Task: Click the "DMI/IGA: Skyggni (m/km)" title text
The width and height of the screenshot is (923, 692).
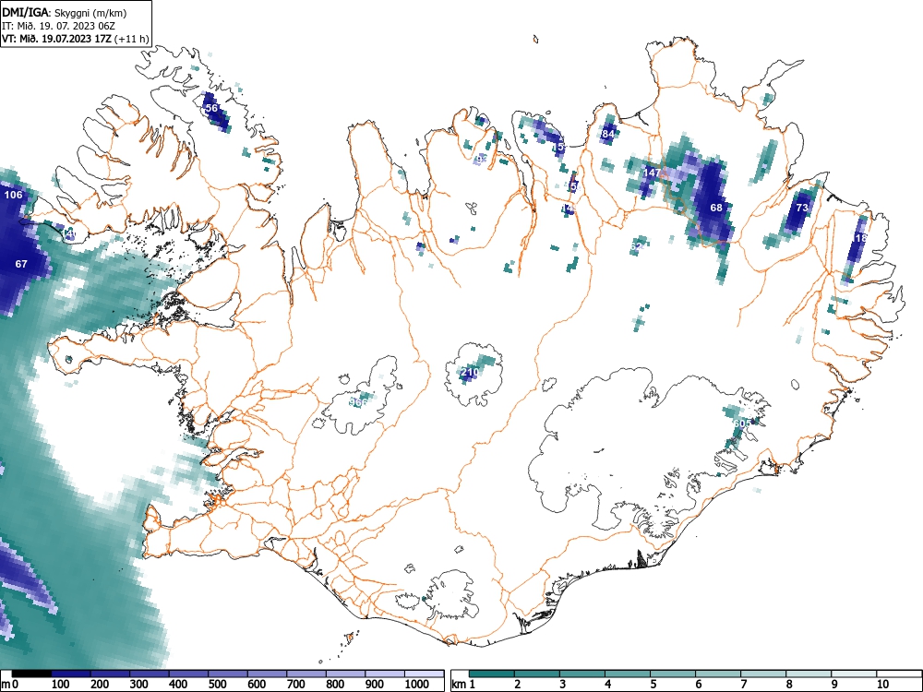Action: point(65,13)
